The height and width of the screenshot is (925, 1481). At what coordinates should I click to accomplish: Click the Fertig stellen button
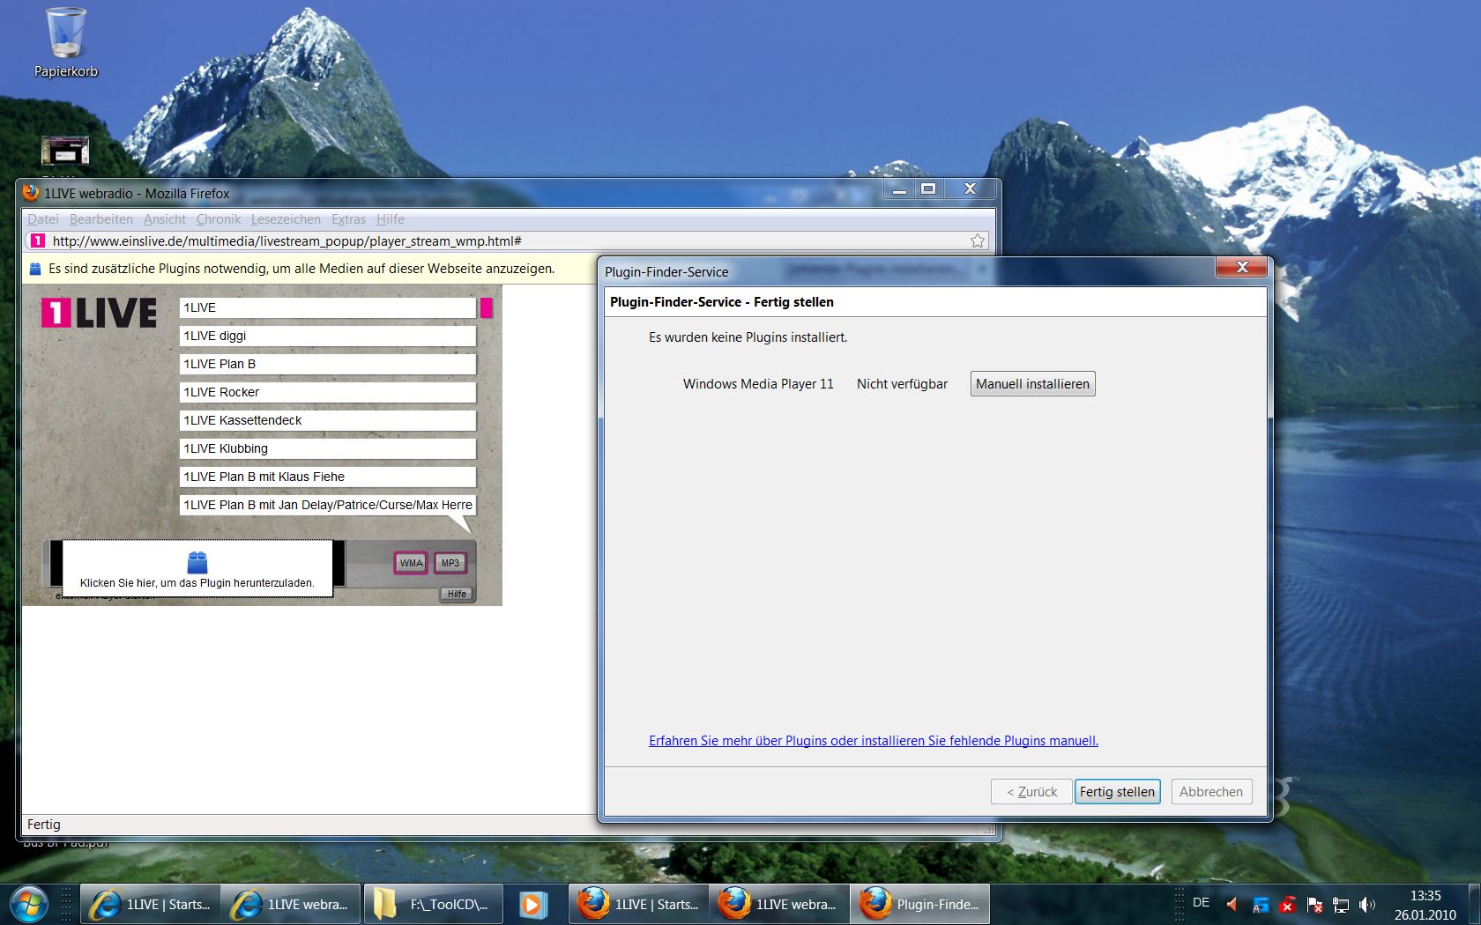(1117, 792)
